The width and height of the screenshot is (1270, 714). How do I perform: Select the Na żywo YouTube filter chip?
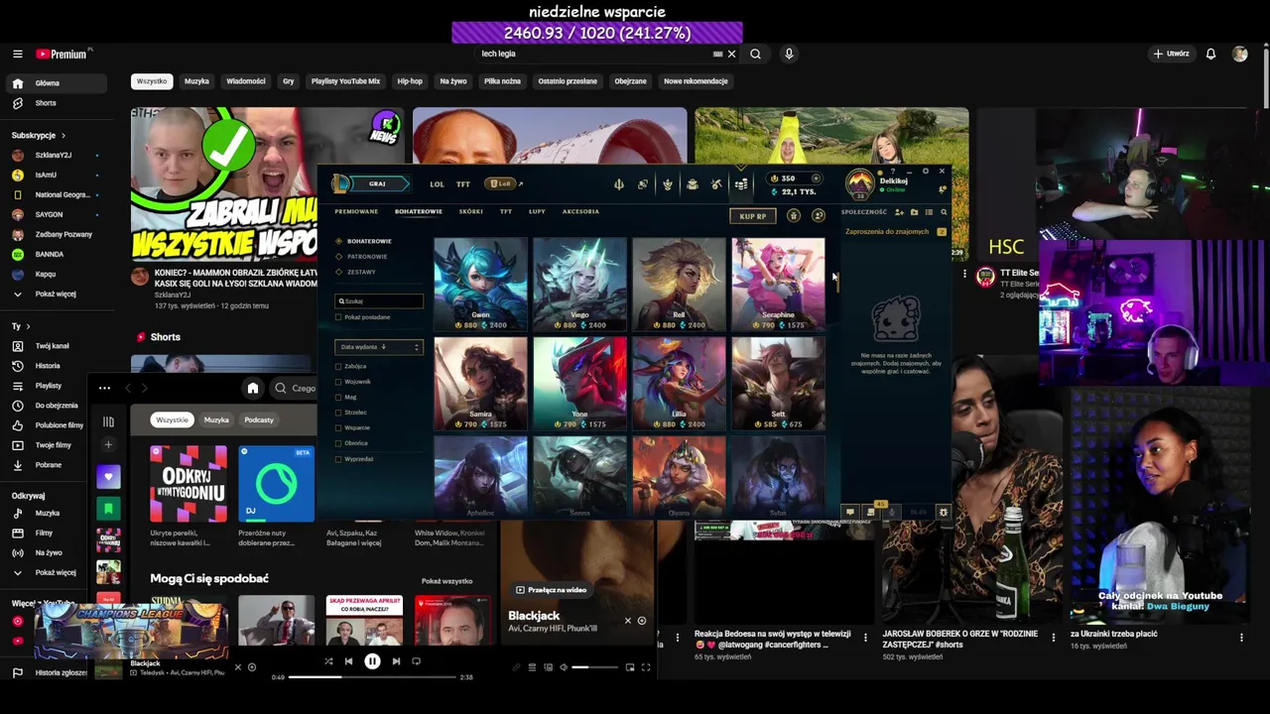tap(453, 81)
